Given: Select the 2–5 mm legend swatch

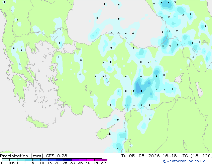Looking at the screenshot, I should pyautogui.click(x=29, y=160).
